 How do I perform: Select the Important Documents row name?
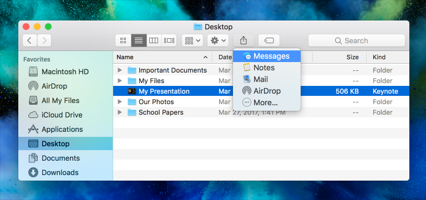[173, 70]
